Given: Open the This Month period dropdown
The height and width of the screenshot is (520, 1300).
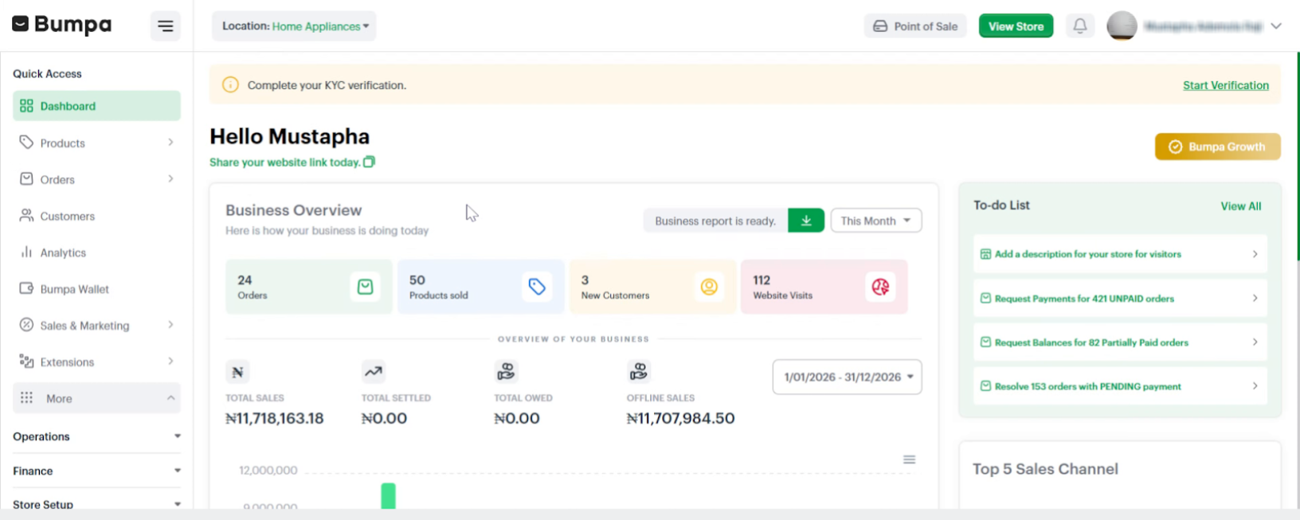Looking at the screenshot, I should pyautogui.click(x=875, y=221).
